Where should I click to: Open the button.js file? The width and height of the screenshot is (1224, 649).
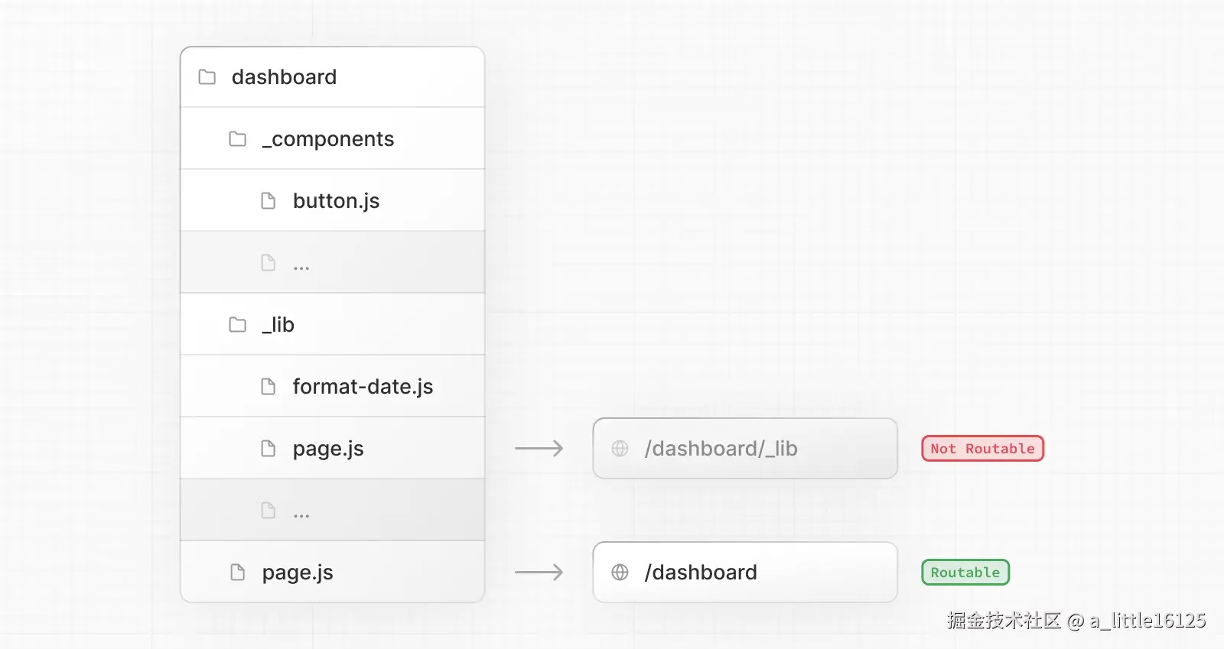[336, 201]
